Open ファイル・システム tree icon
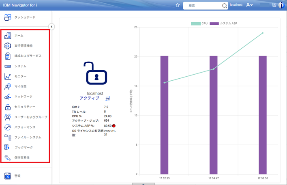 coord(8,138)
